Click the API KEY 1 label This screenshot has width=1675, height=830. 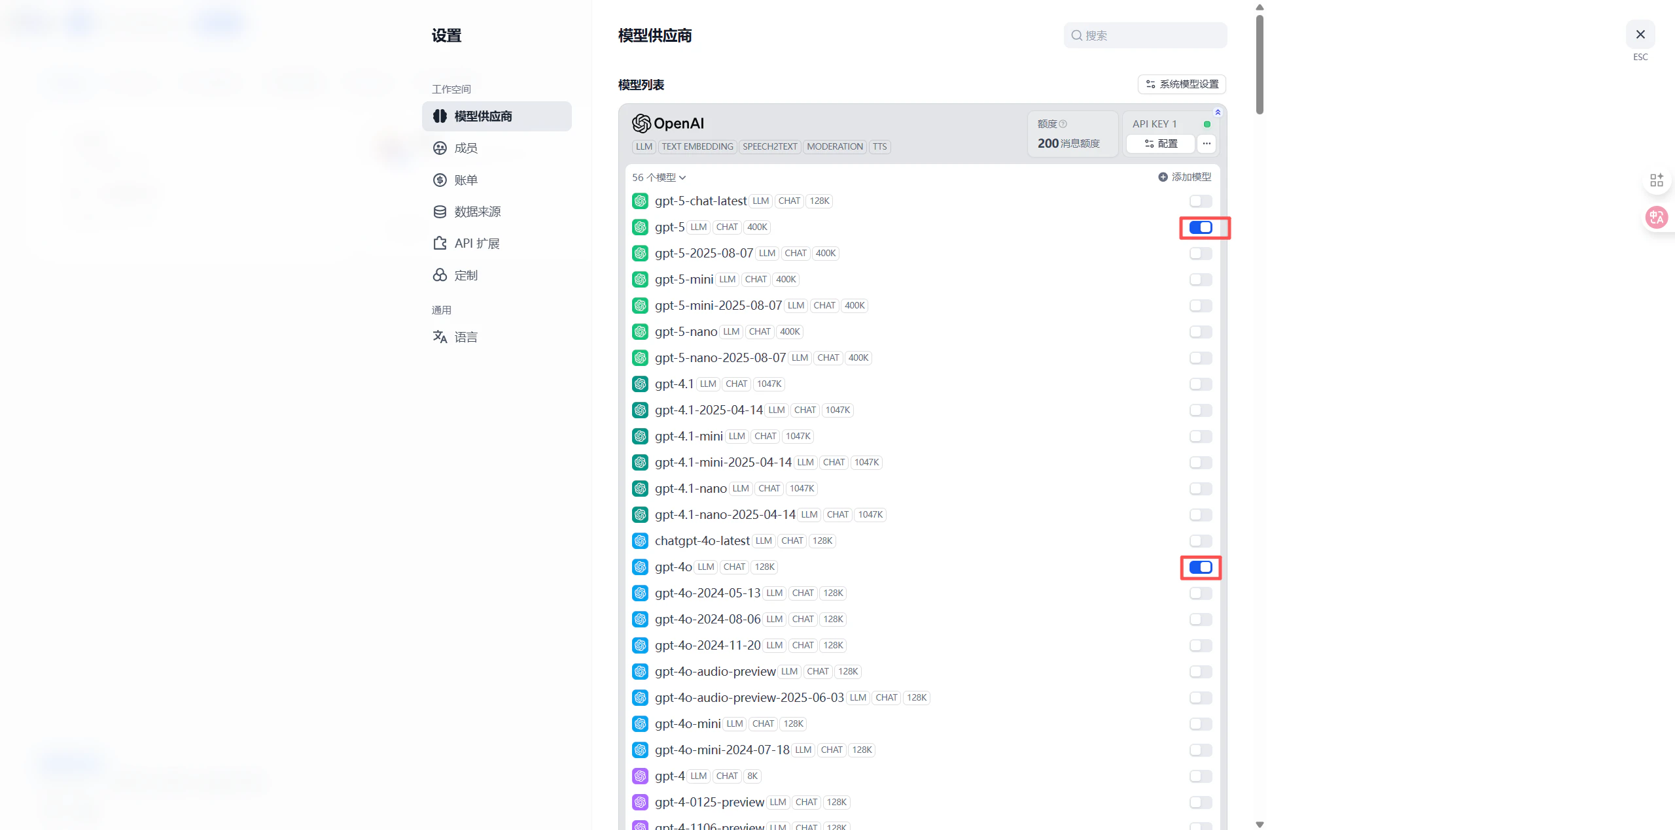pos(1155,124)
